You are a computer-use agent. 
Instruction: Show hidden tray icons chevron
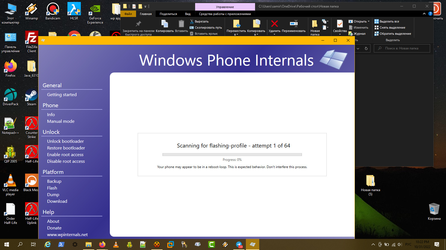click(373, 244)
